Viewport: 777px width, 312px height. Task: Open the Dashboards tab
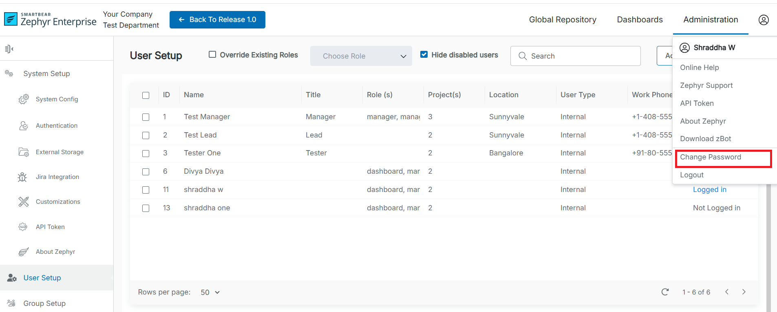640,20
